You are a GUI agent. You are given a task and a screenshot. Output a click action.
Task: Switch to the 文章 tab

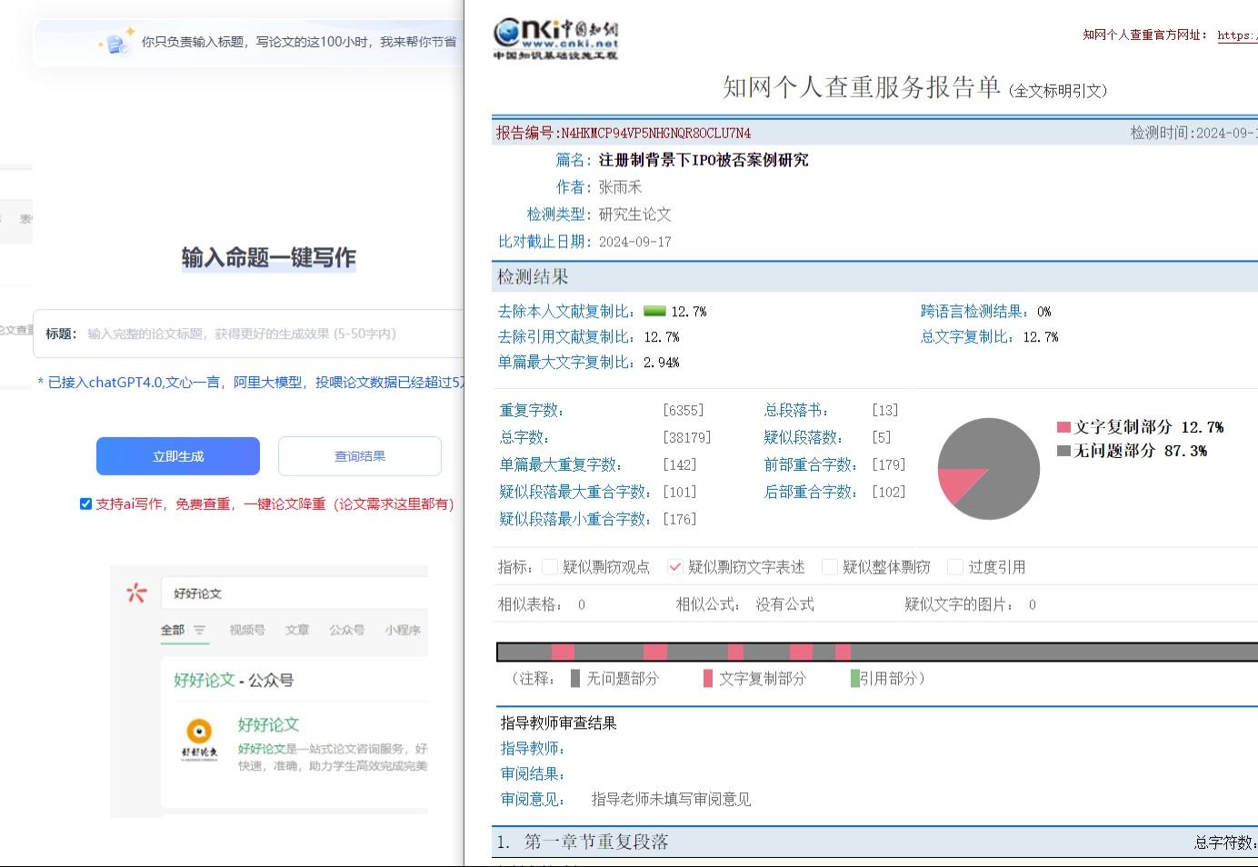pos(297,630)
